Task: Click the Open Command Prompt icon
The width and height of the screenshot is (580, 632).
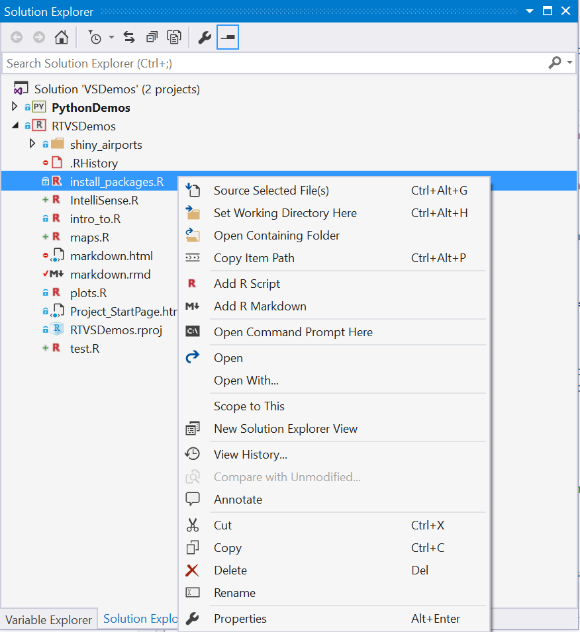Action: (193, 332)
